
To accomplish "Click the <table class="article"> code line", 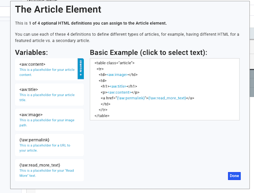I will pos(114,63).
